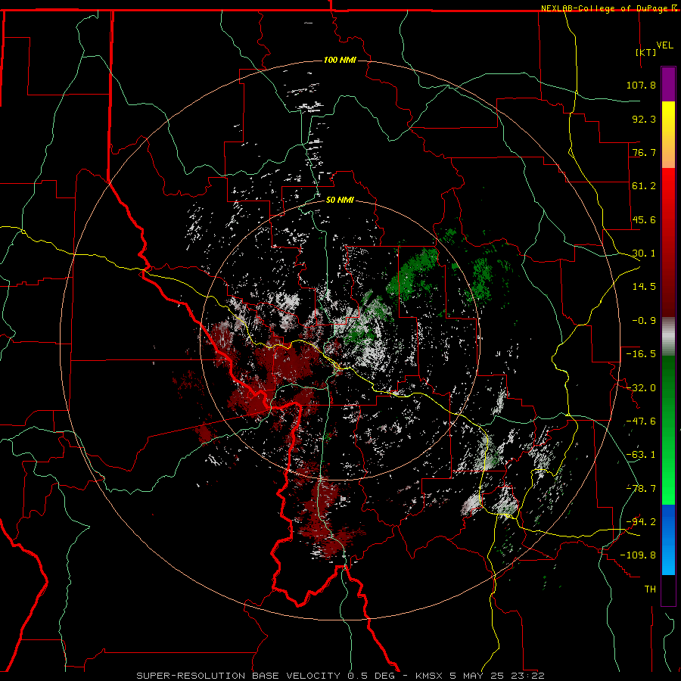Click the [KT] units label
Viewport: 681px width, 681px height.
(646, 52)
